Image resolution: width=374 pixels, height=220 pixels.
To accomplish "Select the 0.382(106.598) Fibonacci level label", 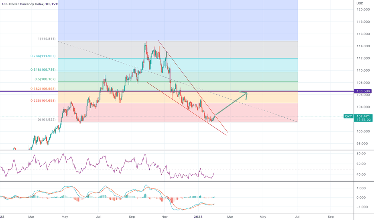I will [x=43, y=89].
